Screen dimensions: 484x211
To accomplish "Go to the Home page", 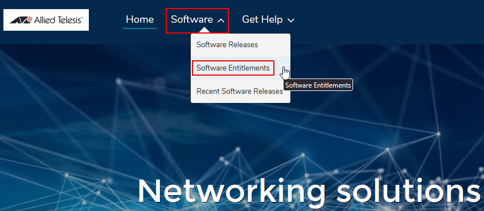I will 140,20.
